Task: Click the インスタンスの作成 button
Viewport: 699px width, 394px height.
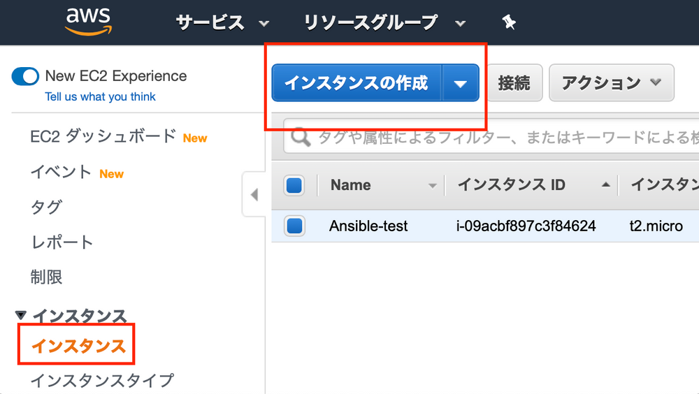Action: pyautogui.click(x=356, y=83)
